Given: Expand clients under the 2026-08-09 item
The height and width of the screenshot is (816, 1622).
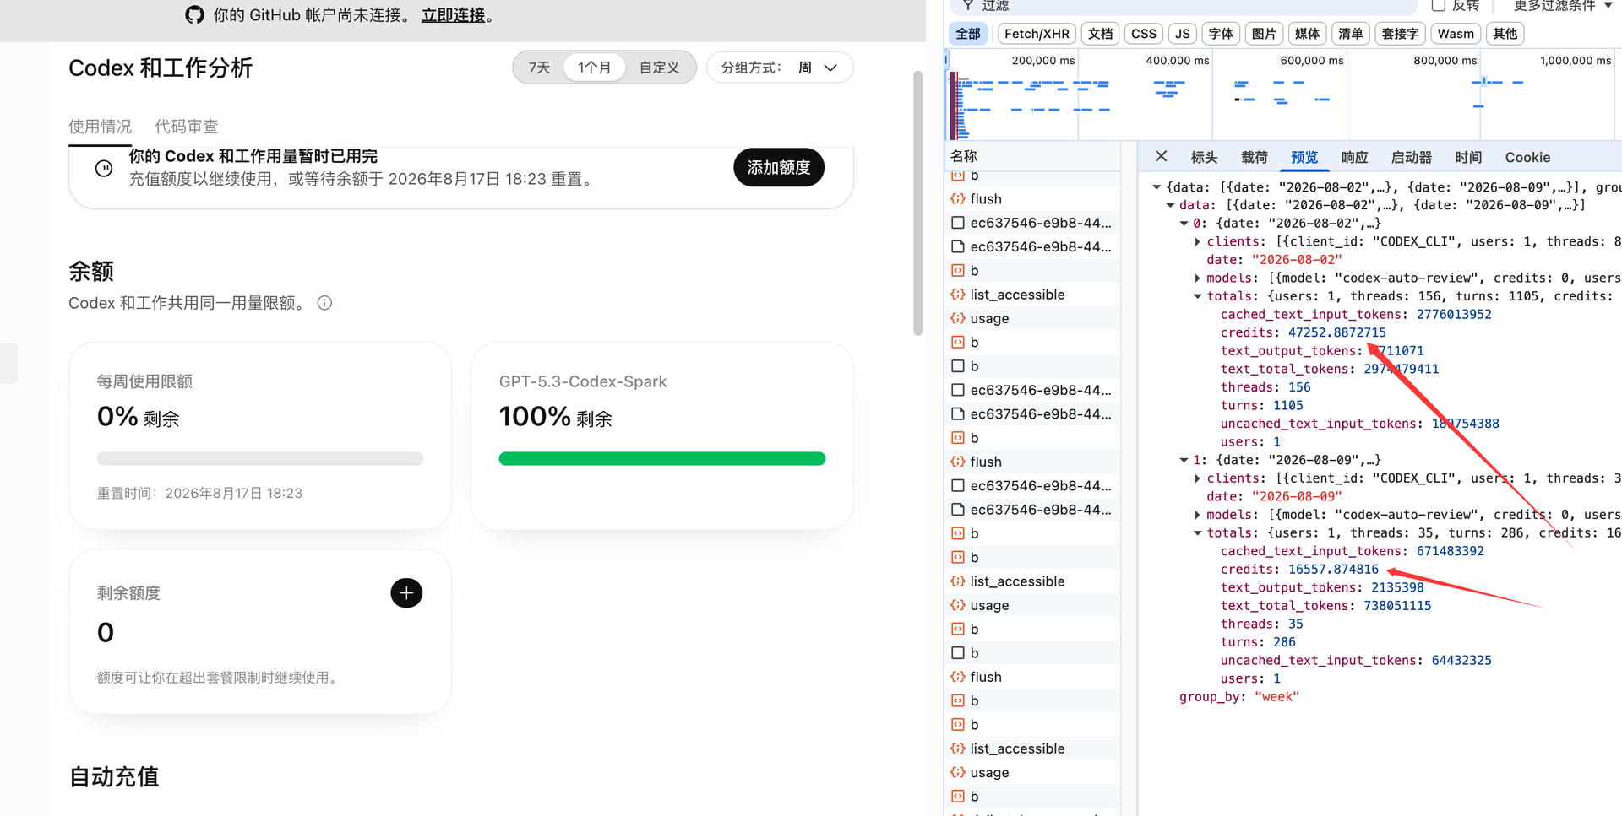Looking at the screenshot, I should 1197,478.
